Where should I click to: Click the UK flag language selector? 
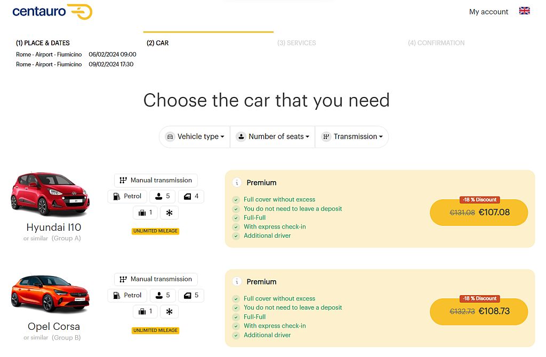click(524, 10)
